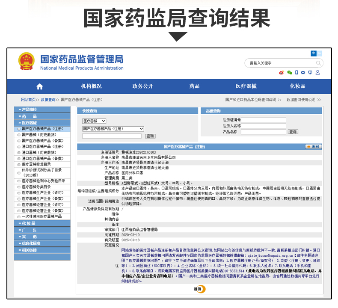Open the 机构概况 menu
Screen dimensions: 338x308
tap(91, 86)
